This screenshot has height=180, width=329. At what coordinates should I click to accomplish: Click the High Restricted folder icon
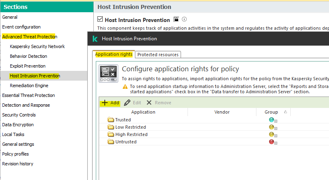pos(110,134)
